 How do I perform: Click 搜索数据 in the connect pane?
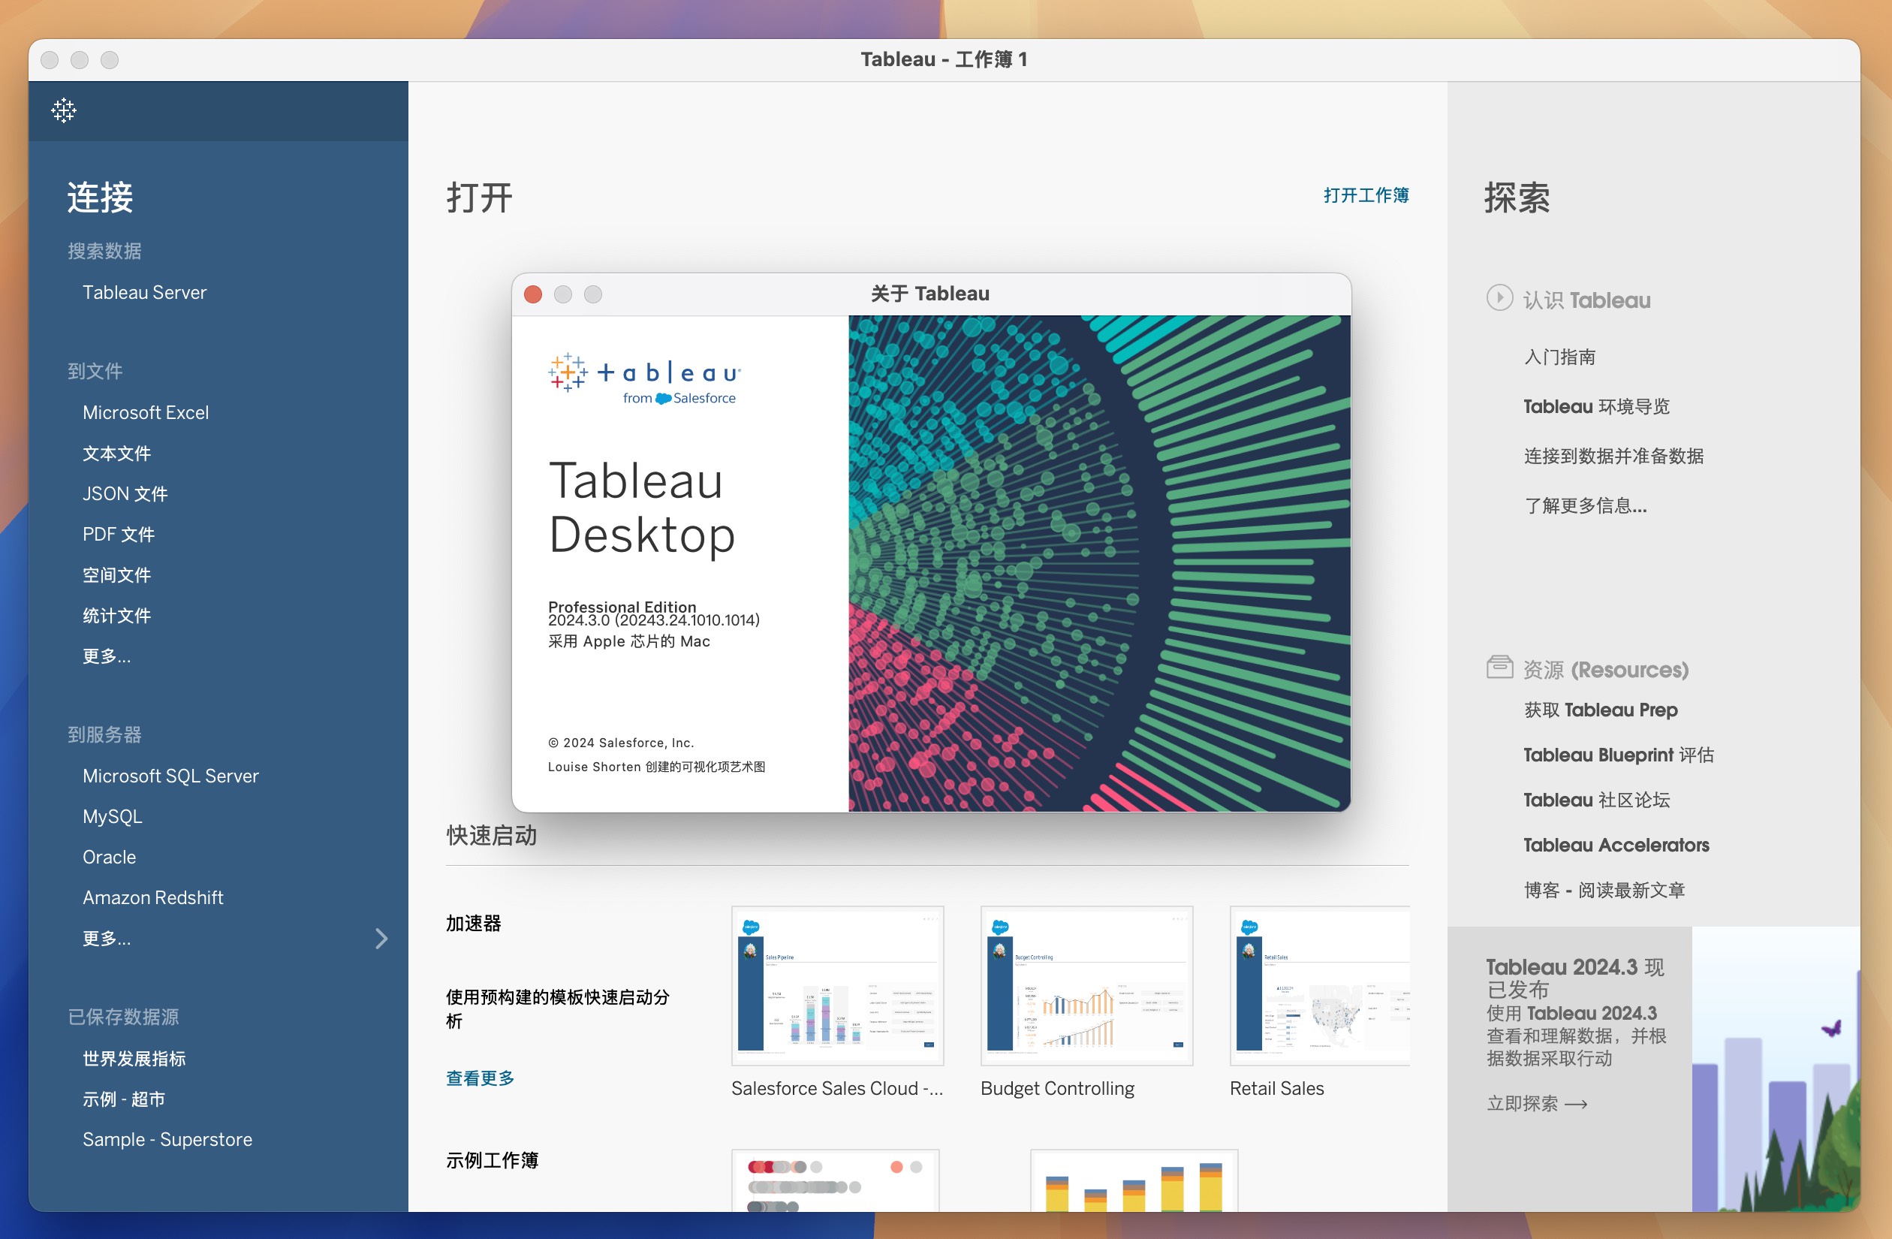pos(104,252)
